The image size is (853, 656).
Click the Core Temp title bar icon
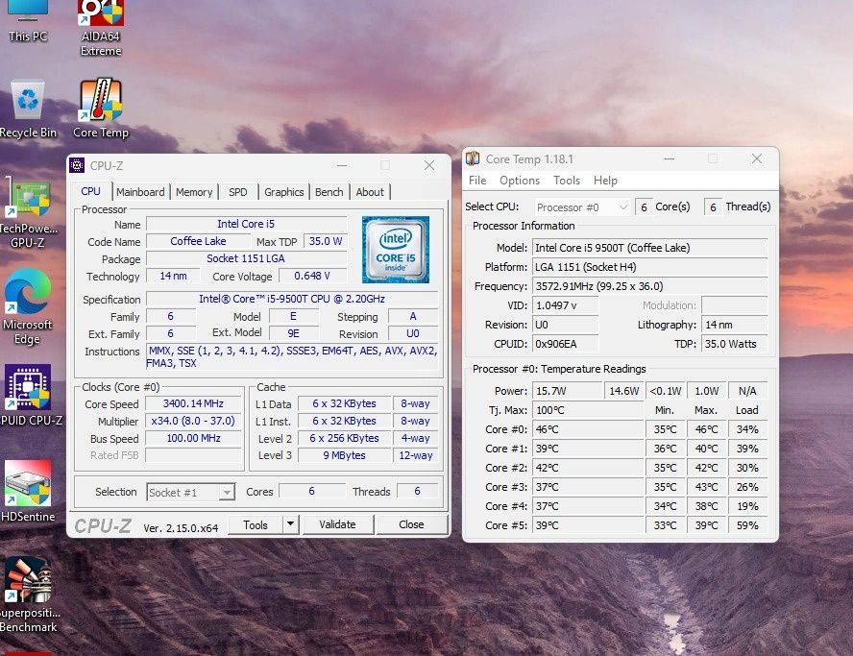click(473, 158)
